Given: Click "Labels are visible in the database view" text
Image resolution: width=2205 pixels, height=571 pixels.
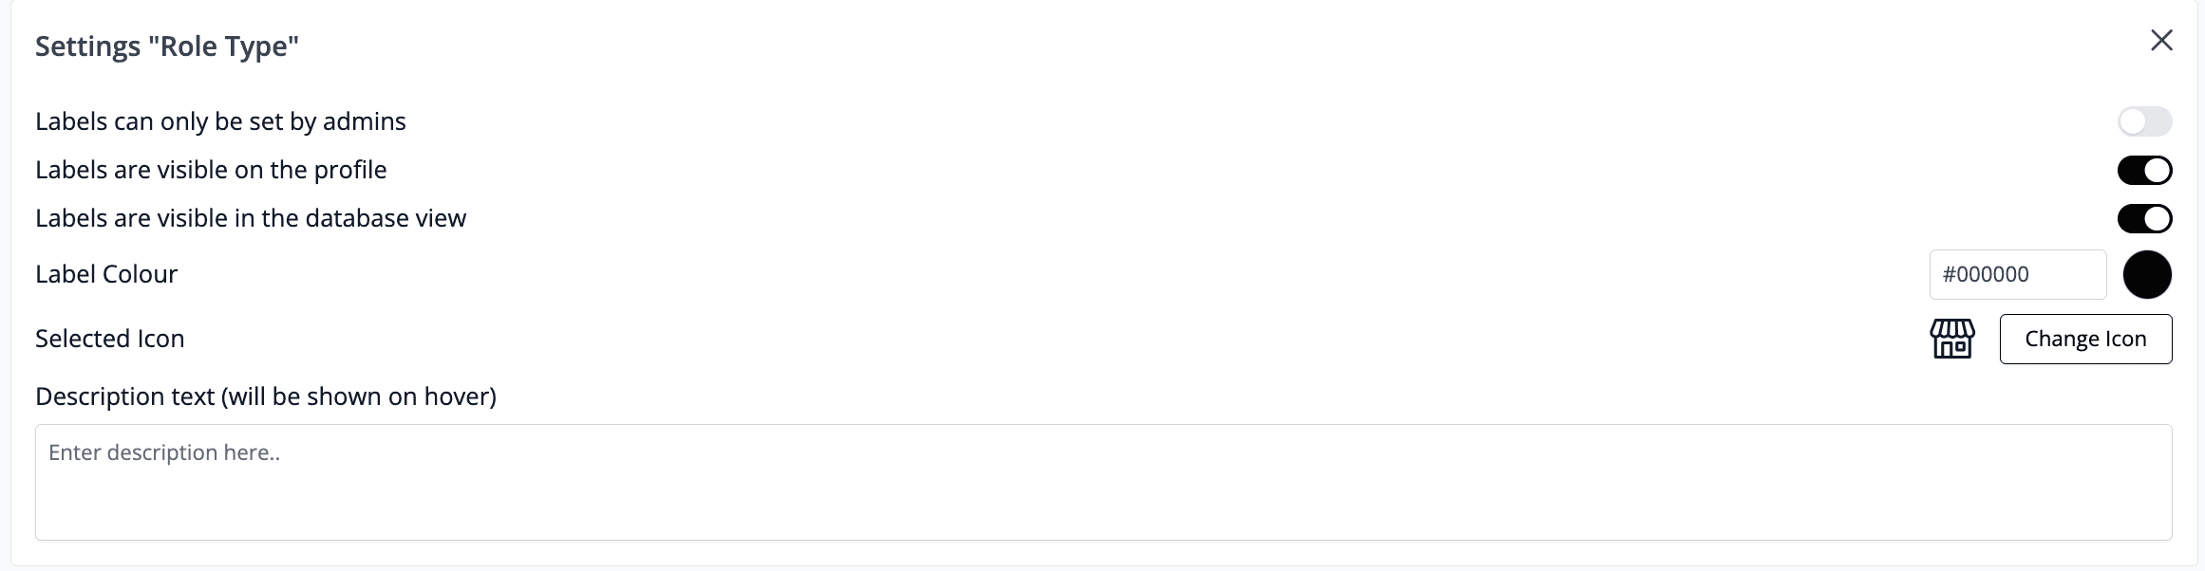Looking at the screenshot, I should click(251, 218).
